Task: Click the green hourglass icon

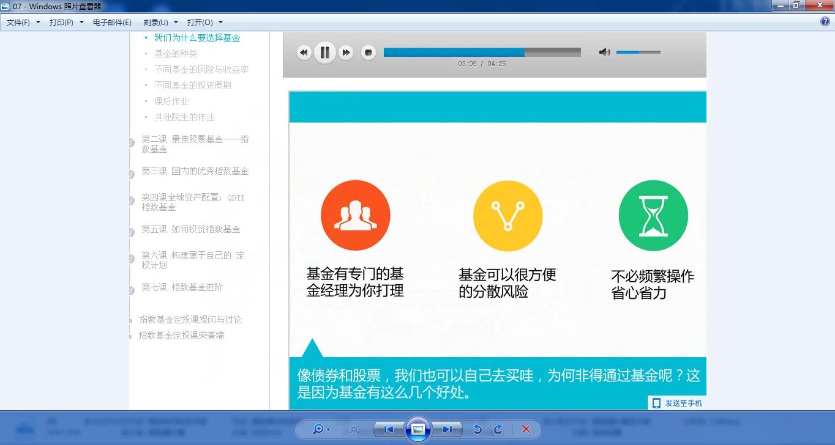Action: point(653,215)
